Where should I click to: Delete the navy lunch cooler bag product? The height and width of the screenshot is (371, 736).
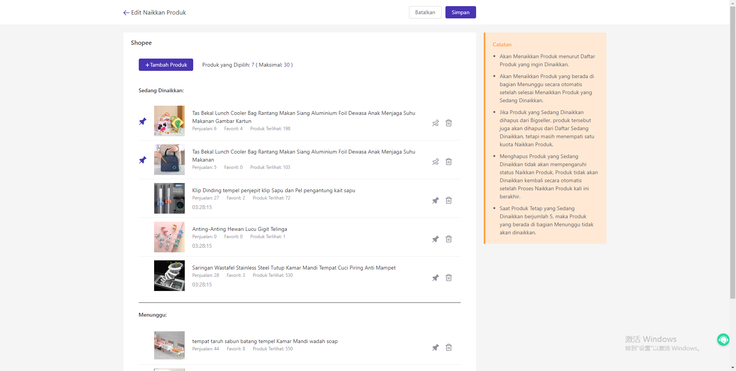pos(449,162)
